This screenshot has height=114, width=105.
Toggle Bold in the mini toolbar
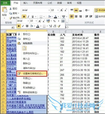[19, 26]
